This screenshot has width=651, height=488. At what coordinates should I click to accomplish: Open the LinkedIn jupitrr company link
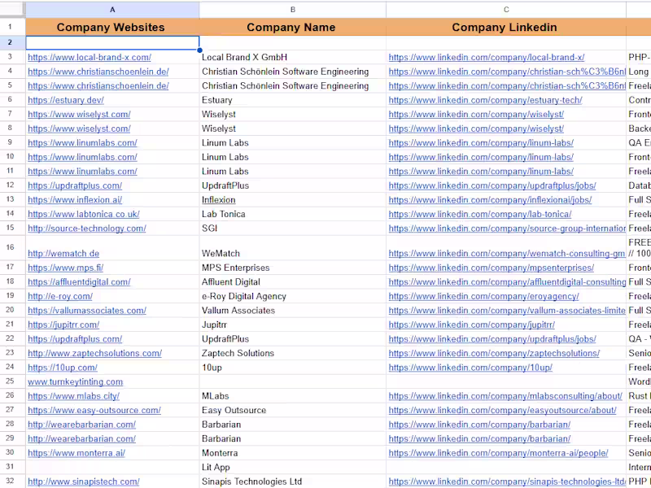click(472, 325)
